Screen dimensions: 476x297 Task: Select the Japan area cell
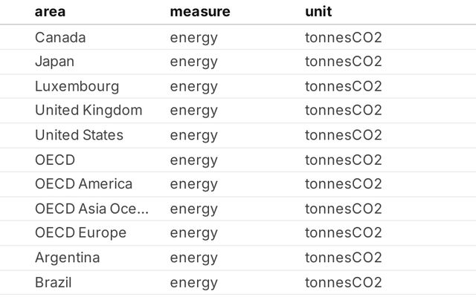(54, 62)
